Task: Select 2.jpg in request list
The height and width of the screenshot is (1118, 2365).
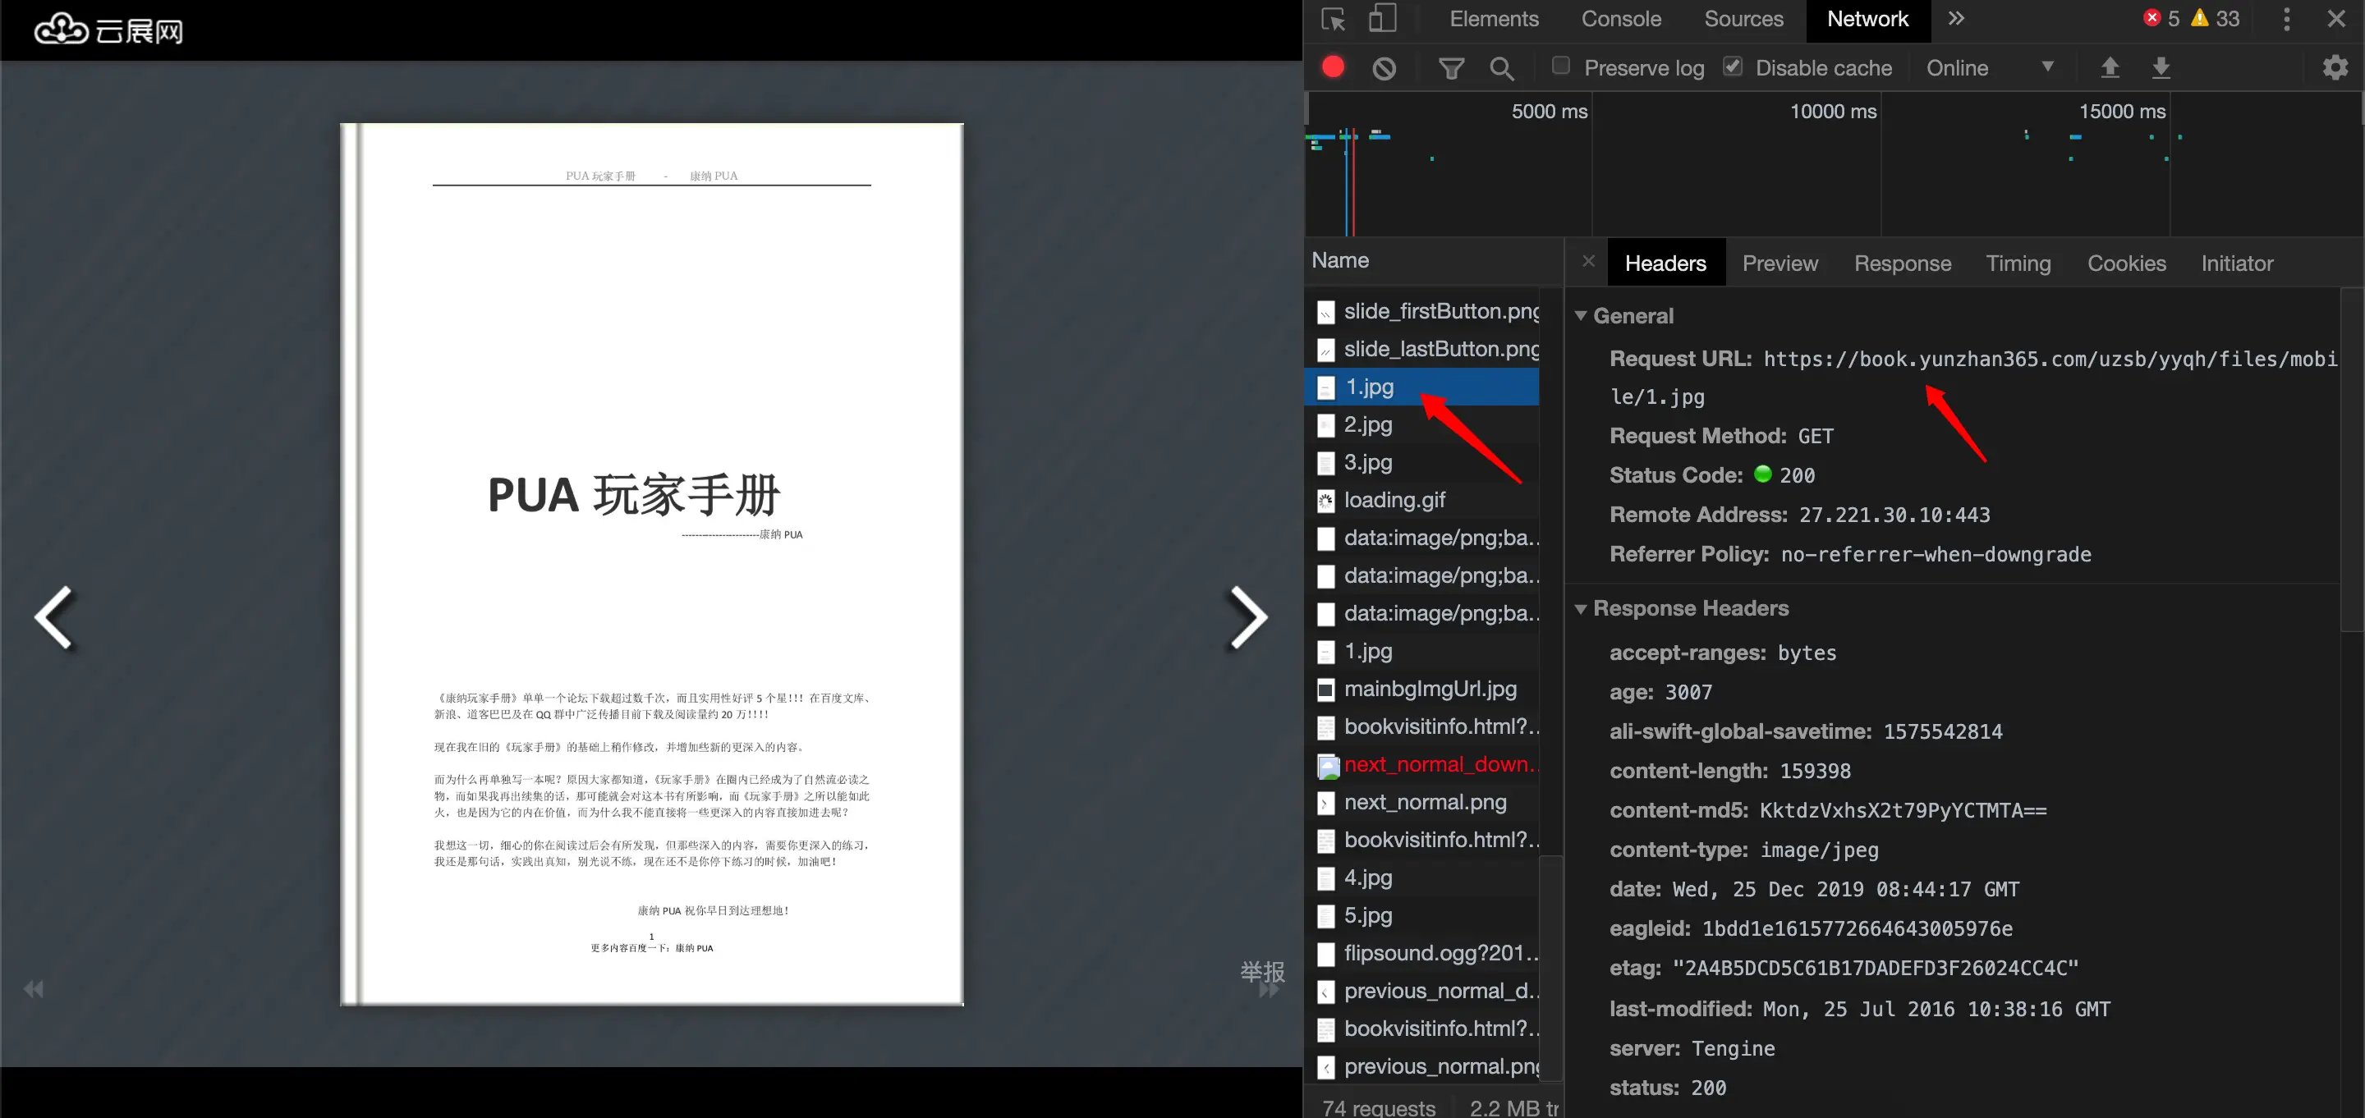Action: click(1368, 425)
